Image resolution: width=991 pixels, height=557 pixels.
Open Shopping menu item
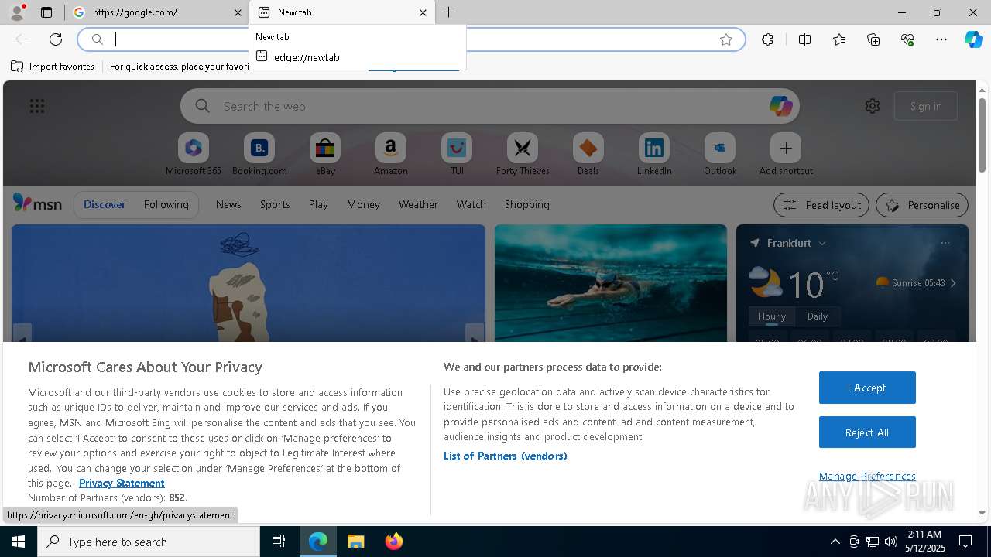coord(527,204)
